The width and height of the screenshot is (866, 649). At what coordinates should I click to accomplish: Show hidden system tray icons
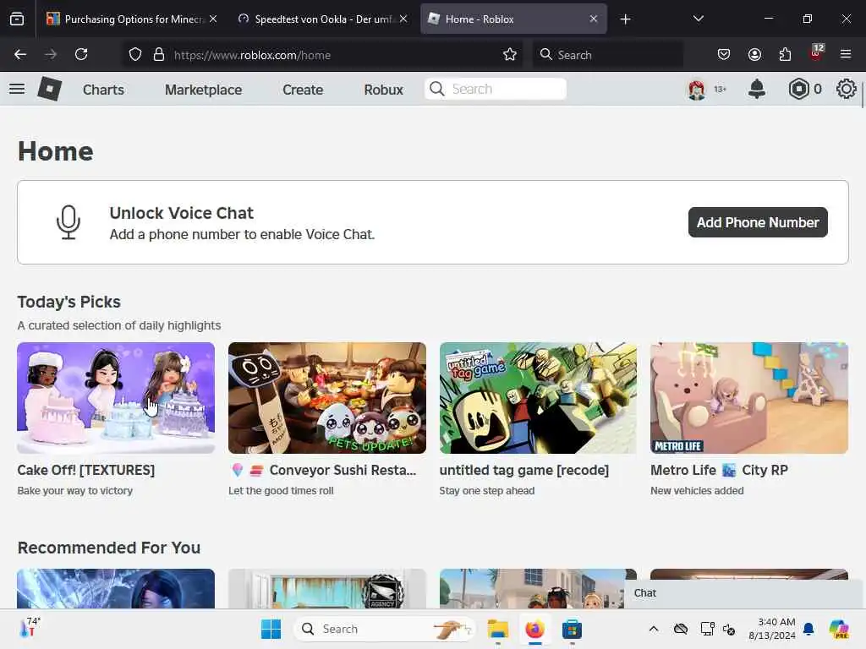pos(654,629)
